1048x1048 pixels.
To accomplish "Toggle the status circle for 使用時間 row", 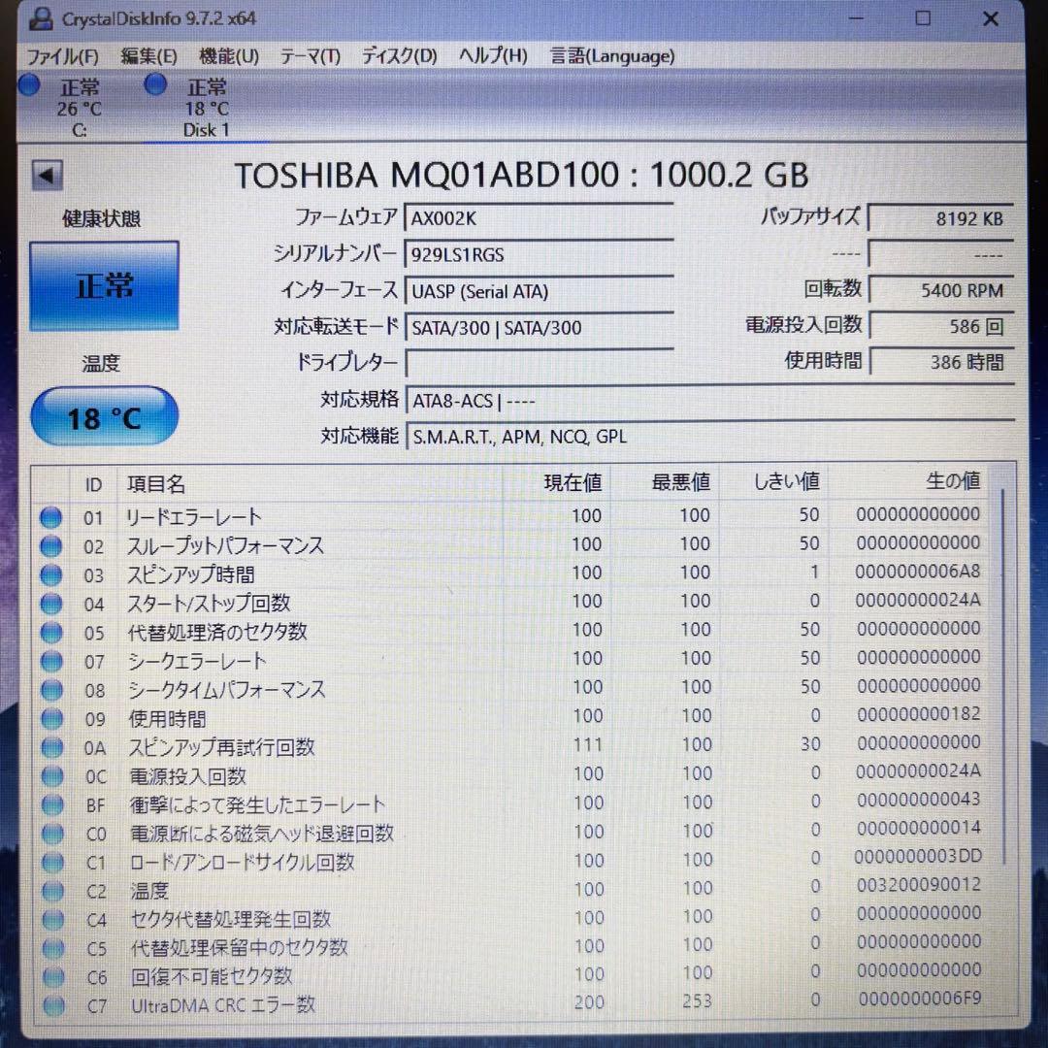I will (x=50, y=720).
